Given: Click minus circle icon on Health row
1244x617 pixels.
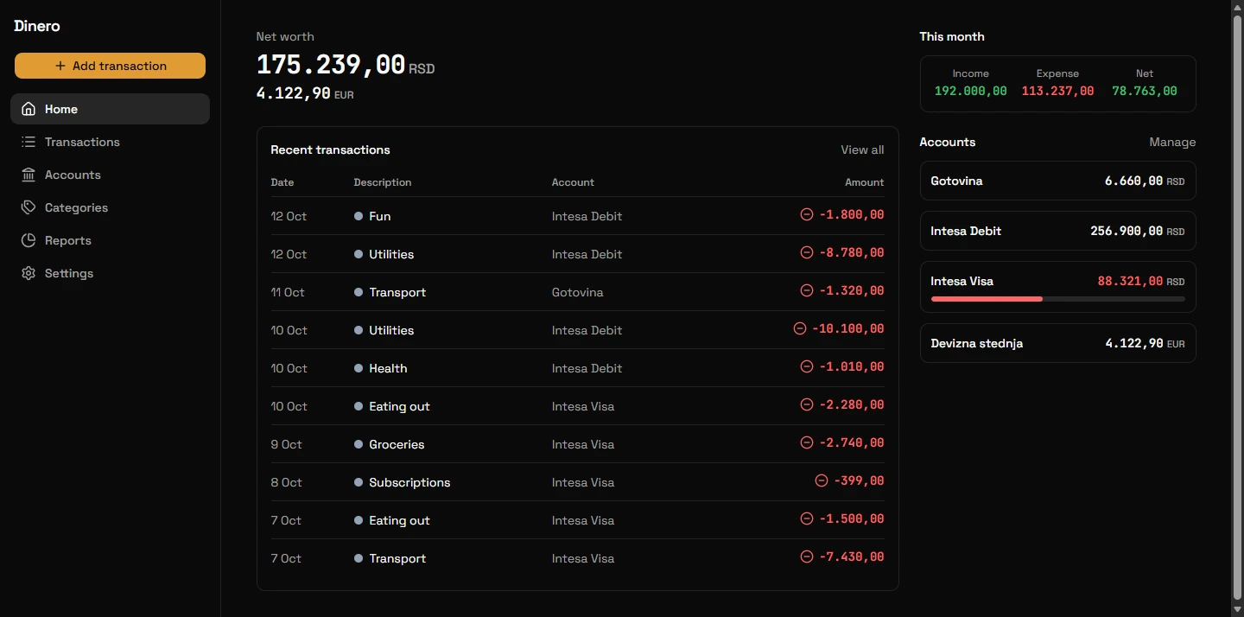Looking at the screenshot, I should coord(807,366).
